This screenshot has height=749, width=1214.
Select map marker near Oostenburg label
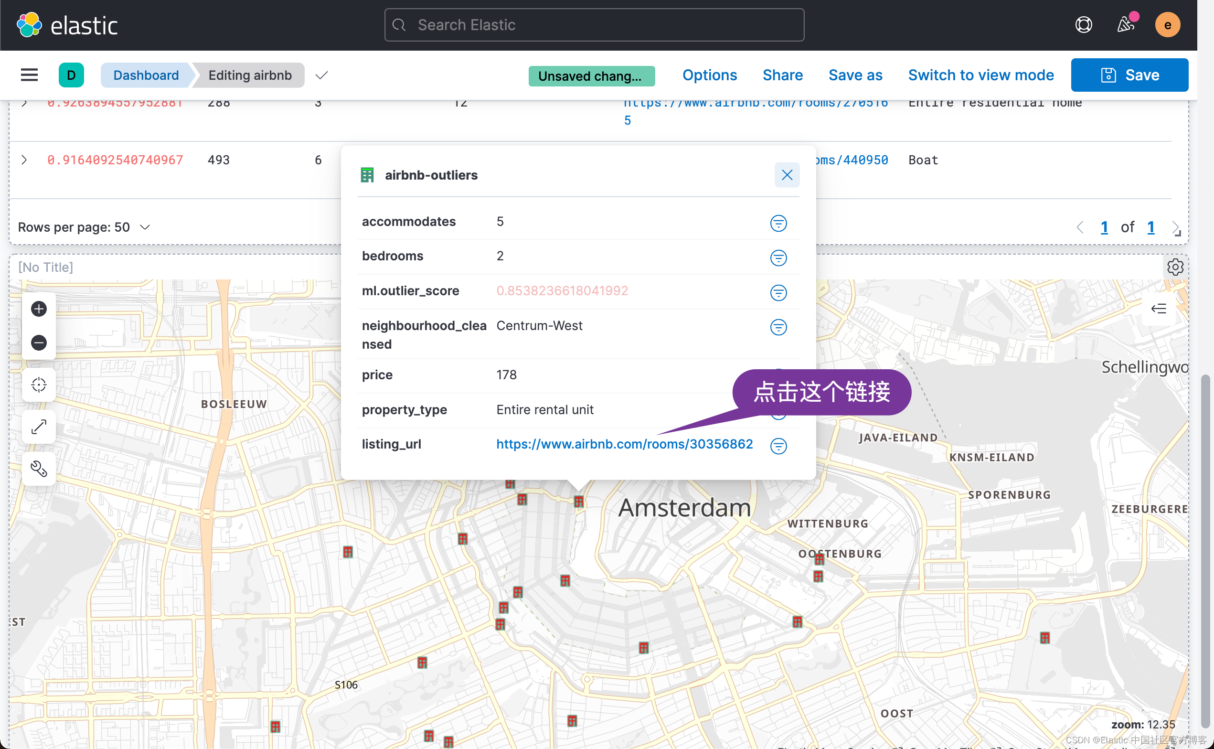820,559
